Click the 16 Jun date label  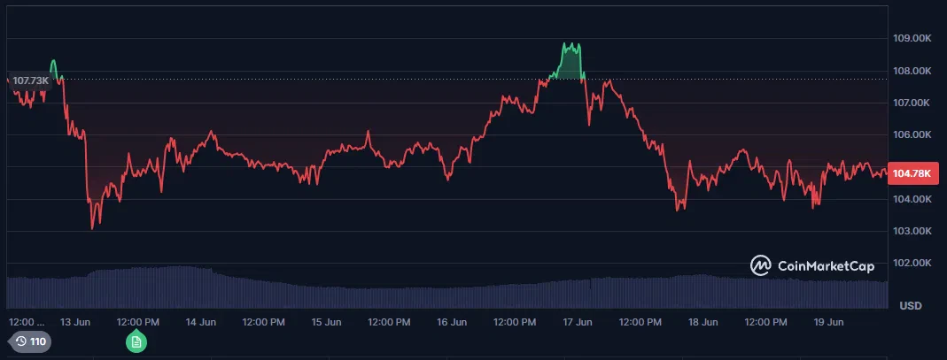click(x=452, y=323)
